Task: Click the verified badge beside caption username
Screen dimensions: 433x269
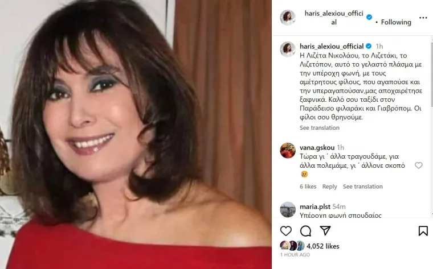Action: (x=369, y=46)
